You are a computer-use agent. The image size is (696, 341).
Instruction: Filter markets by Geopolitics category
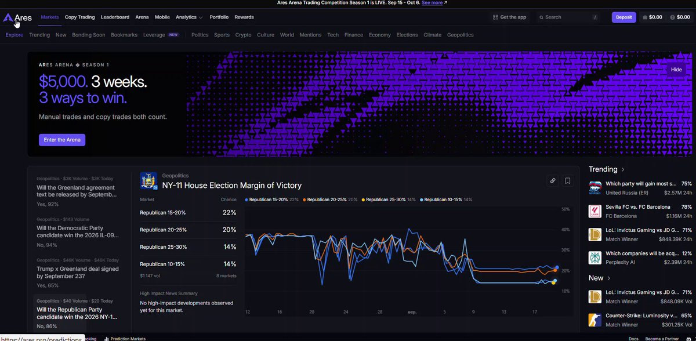point(461,35)
